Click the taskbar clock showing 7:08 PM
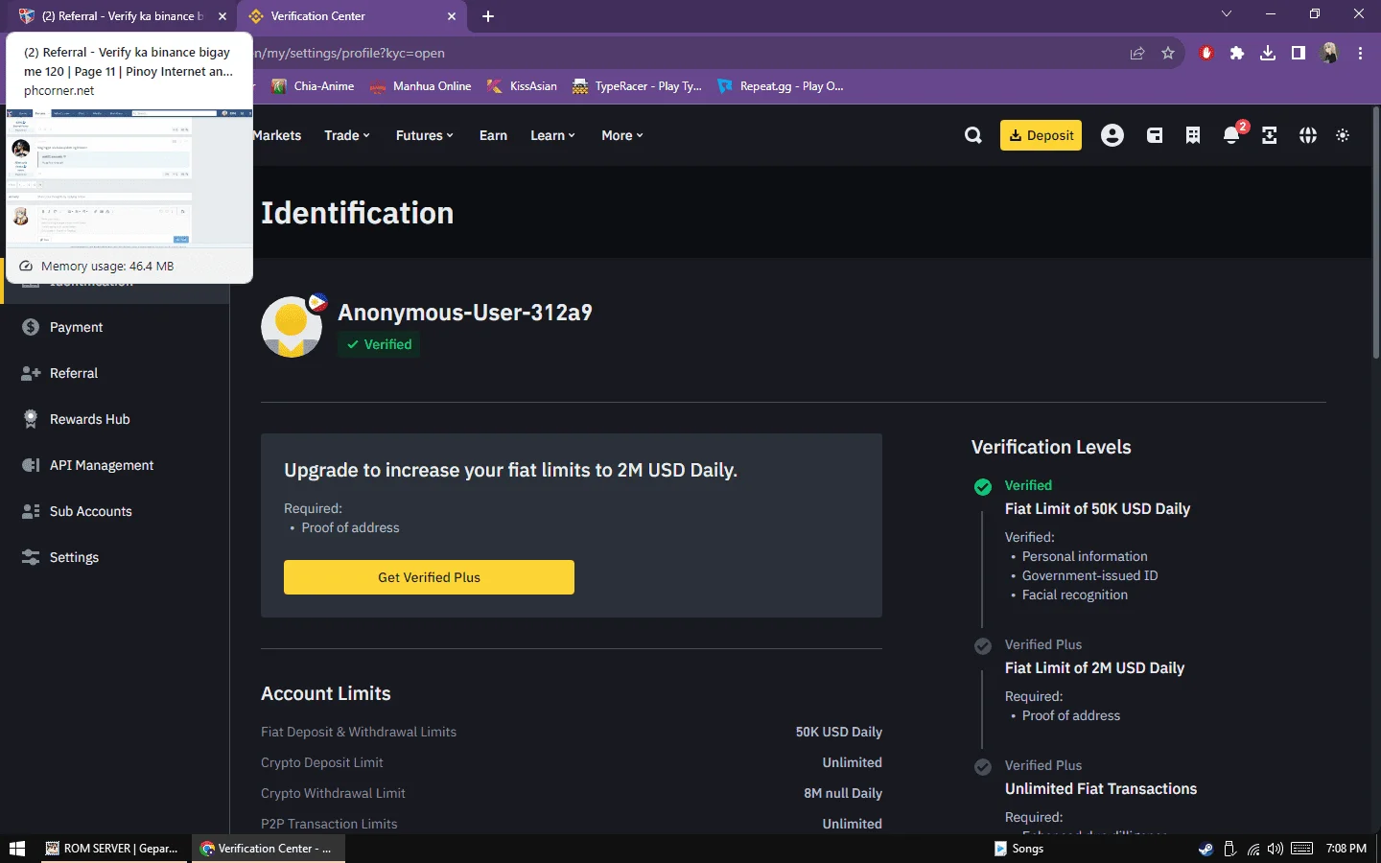Image resolution: width=1381 pixels, height=863 pixels. pyautogui.click(x=1346, y=849)
